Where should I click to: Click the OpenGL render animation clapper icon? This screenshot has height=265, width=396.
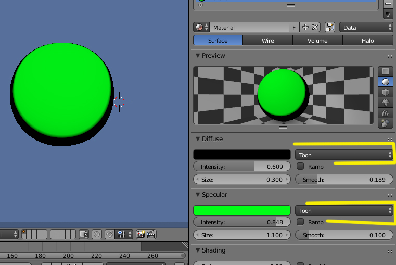click(151, 234)
